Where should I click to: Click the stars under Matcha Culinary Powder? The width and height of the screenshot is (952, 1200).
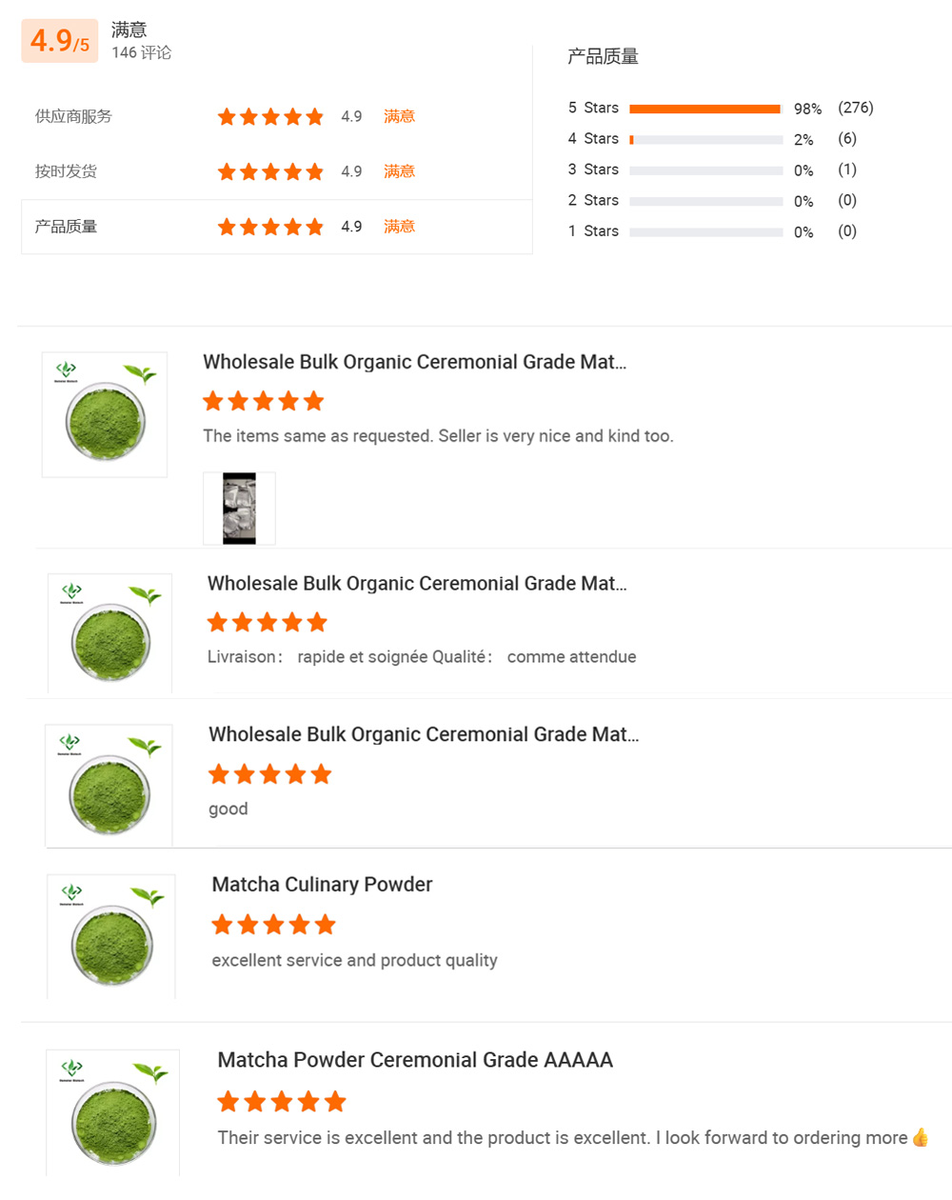[273, 925]
